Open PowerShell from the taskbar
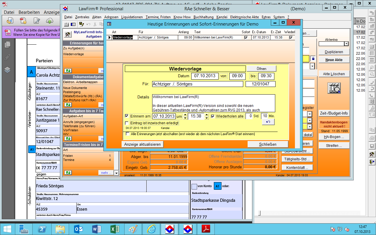Image resolution: width=376 pixels, height=235 pixels. point(42,229)
